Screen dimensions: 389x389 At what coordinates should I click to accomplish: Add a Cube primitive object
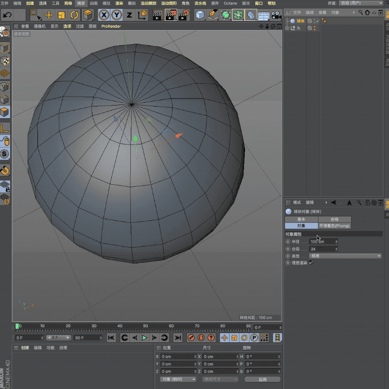200,15
